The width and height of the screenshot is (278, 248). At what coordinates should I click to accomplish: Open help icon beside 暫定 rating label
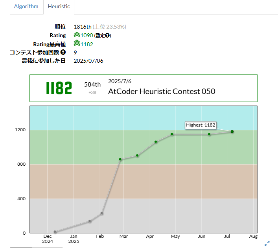coord(107,35)
